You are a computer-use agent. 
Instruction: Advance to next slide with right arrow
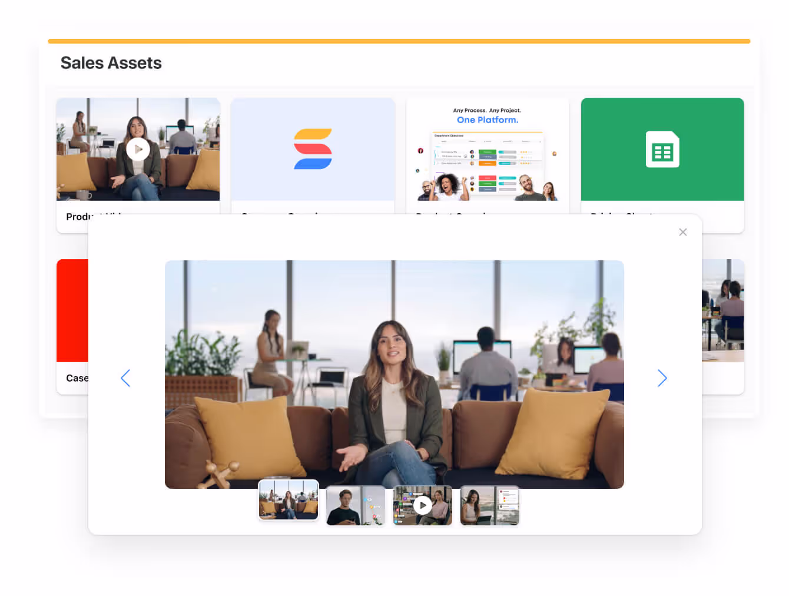click(x=662, y=378)
